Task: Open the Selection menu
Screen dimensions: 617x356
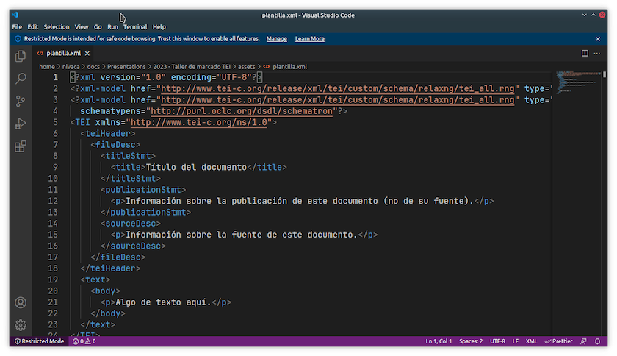Action: [x=57, y=27]
